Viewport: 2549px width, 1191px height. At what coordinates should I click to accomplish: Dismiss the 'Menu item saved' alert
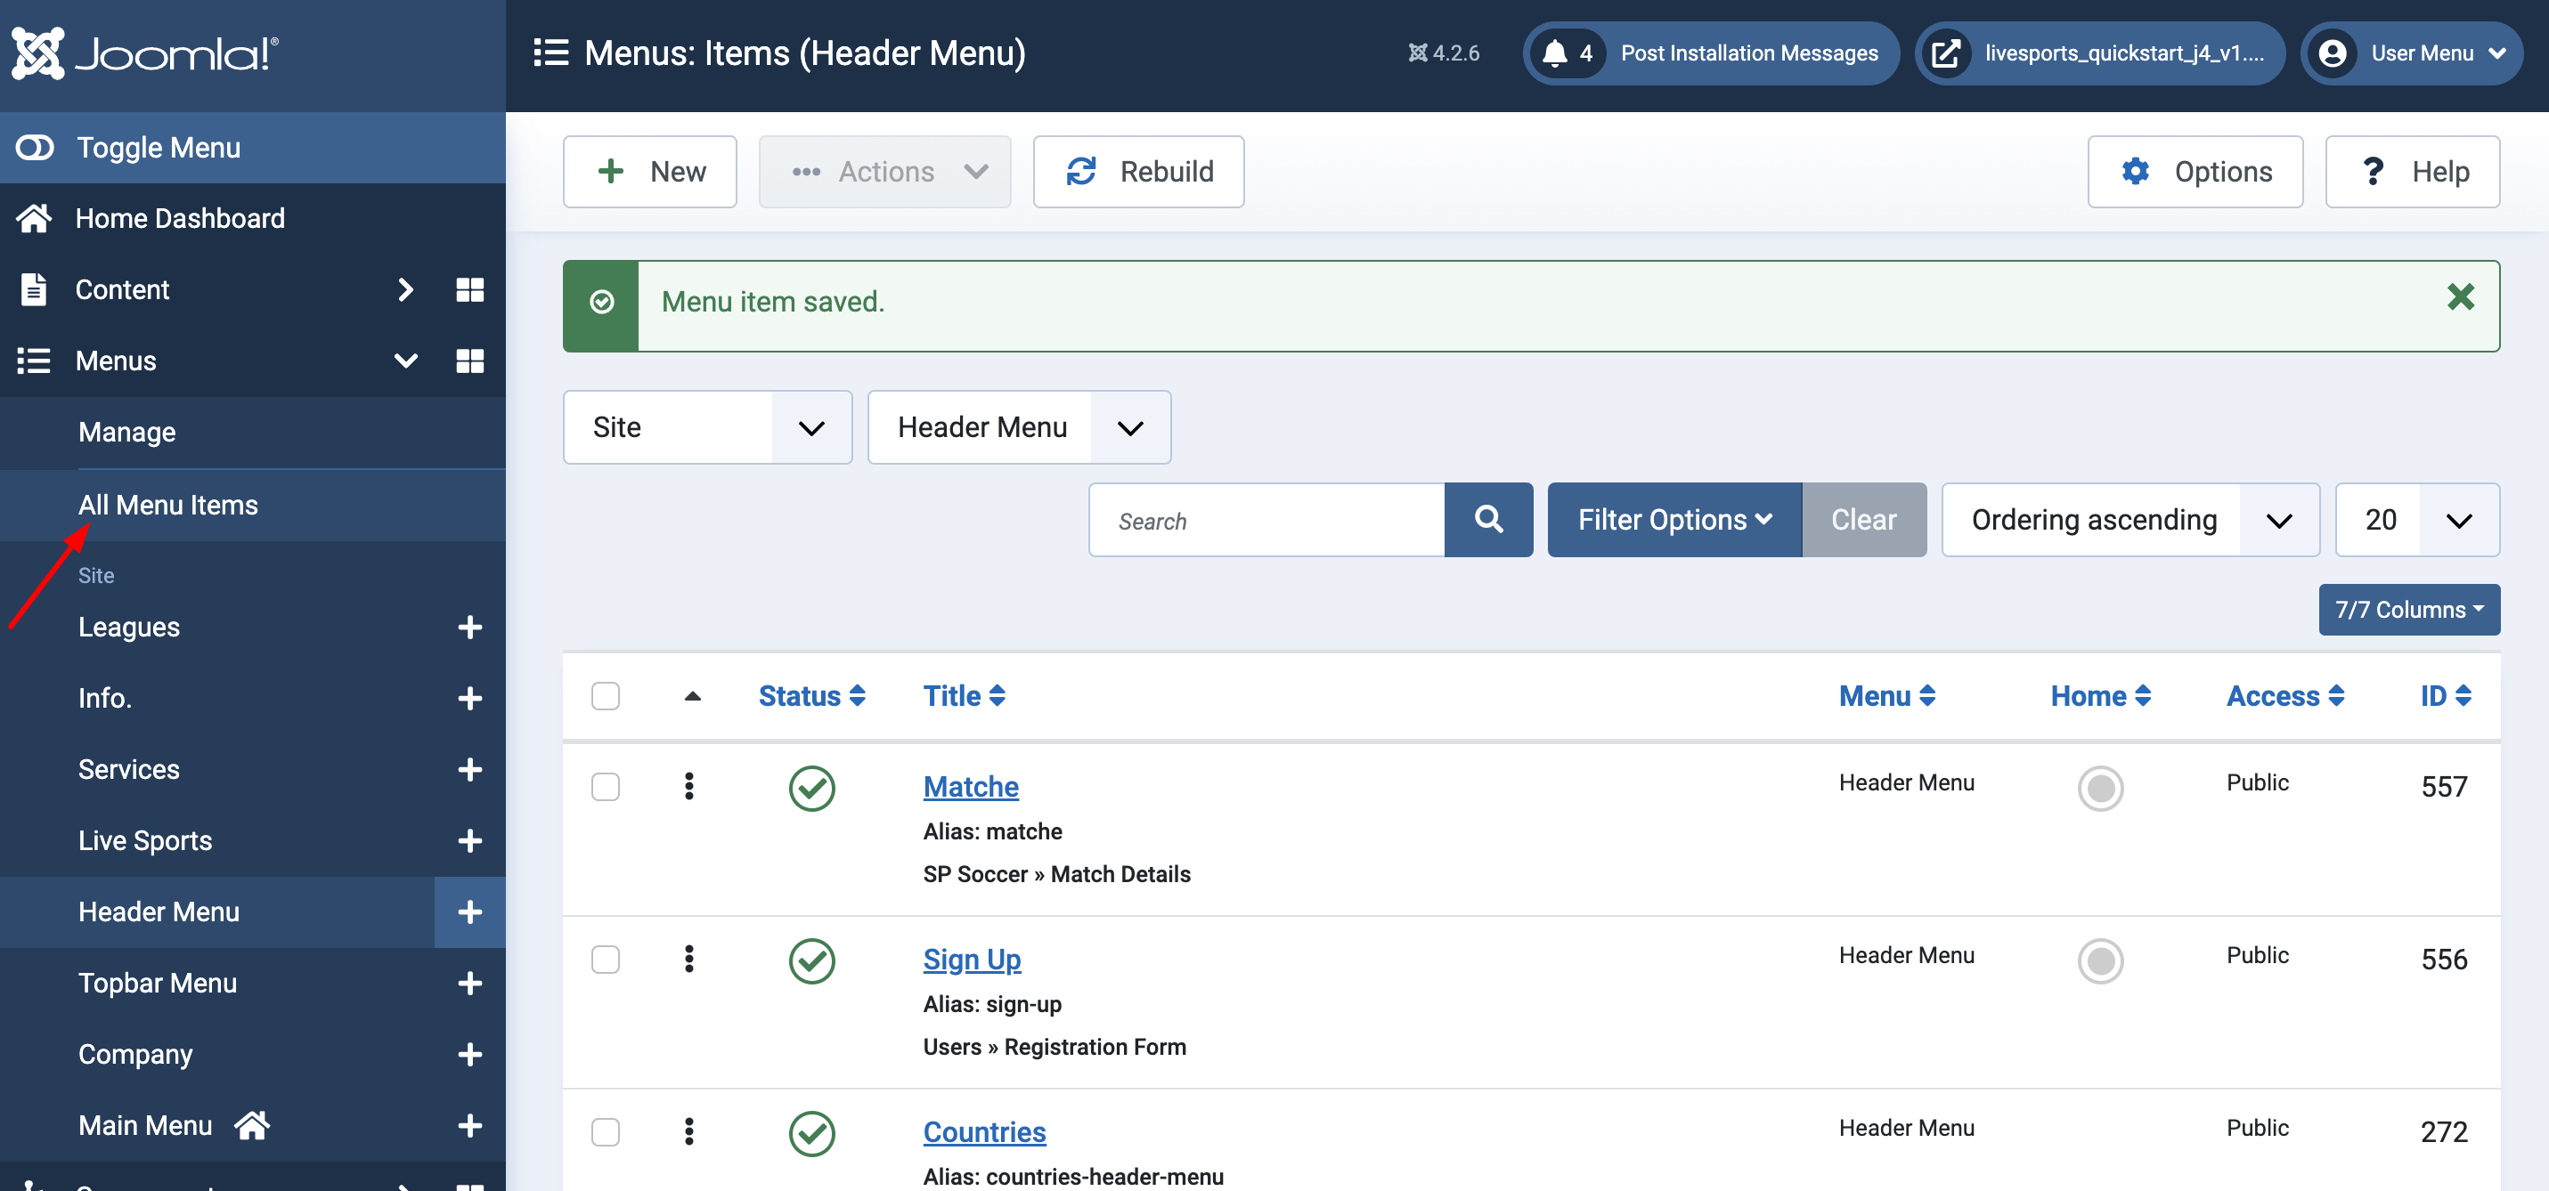(x=2460, y=297)
